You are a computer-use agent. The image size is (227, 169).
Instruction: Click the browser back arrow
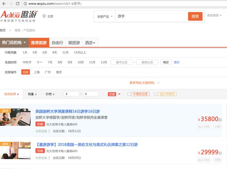pos(4,4)
